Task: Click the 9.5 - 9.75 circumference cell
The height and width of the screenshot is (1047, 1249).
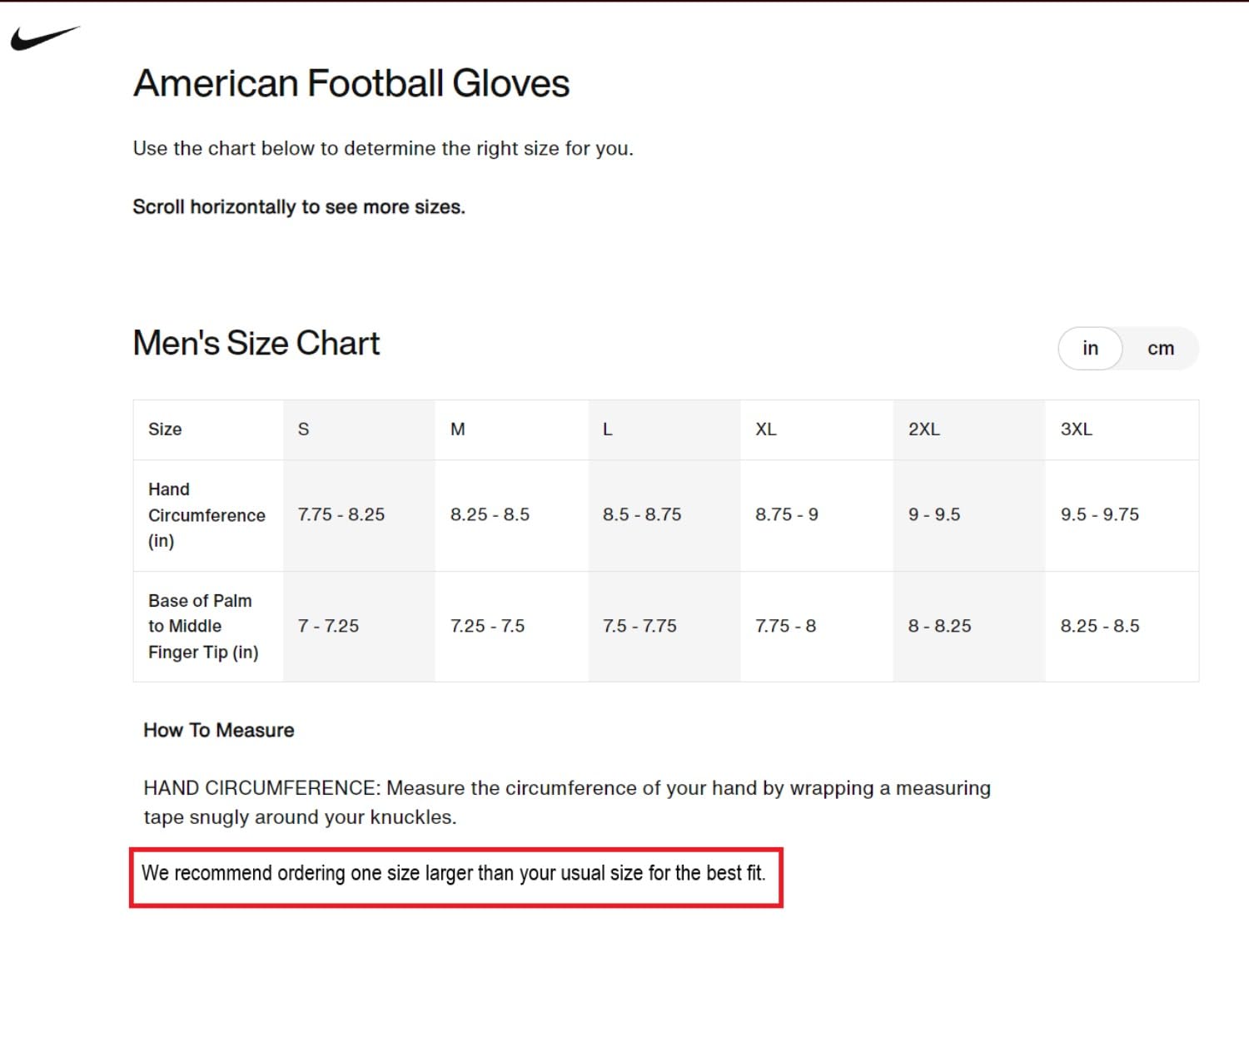Action: (1099, 515)
